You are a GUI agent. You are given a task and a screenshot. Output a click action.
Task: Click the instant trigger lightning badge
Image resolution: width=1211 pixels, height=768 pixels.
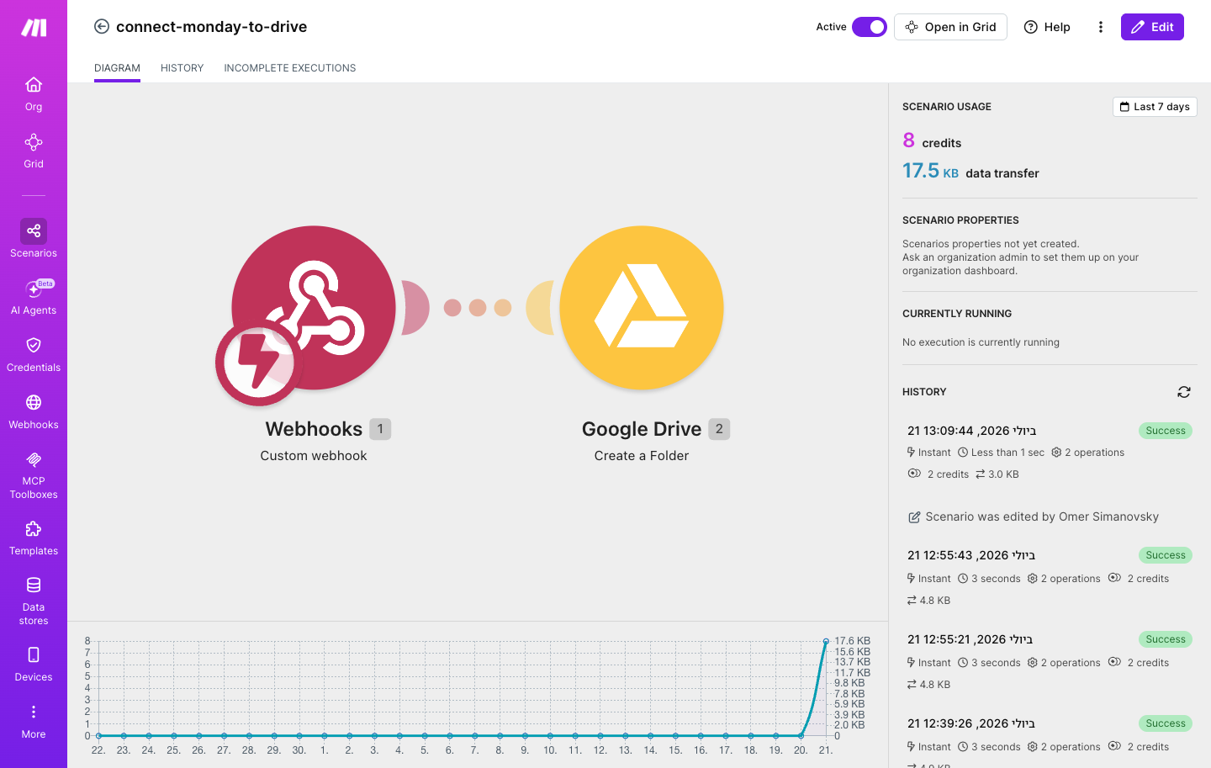pyautogui.click(x=258, y=363)
